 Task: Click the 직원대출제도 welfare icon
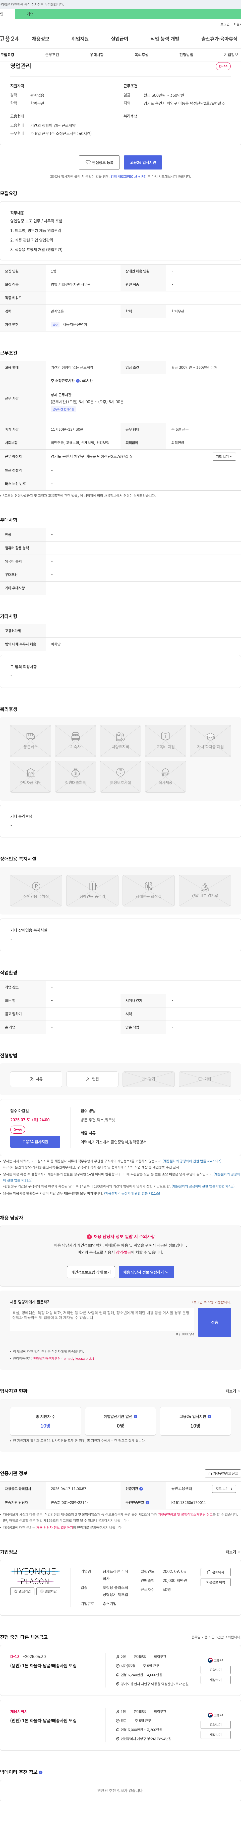pyautogui.click(x=76, y=777)
